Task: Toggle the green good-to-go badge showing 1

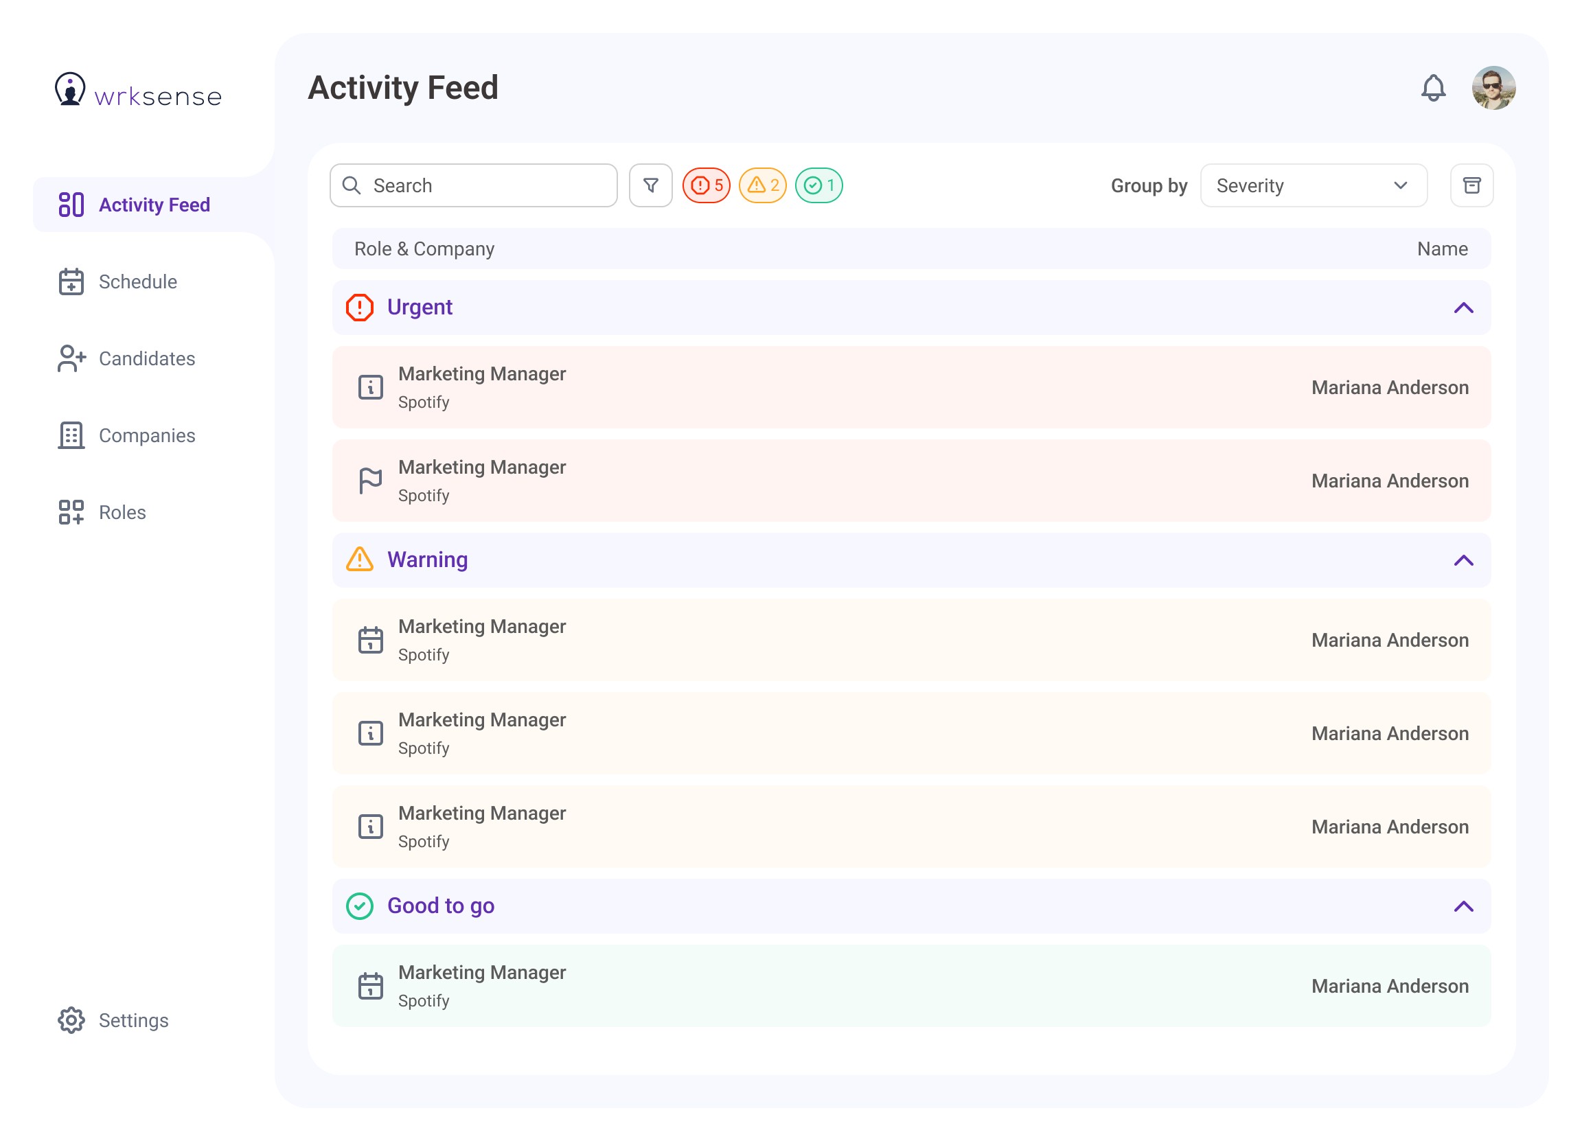Action: (x=819, y=185)
